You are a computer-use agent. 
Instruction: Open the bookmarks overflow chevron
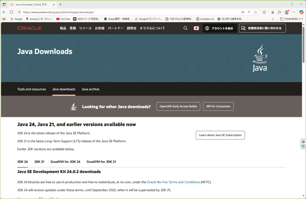[x=273, y=19]
